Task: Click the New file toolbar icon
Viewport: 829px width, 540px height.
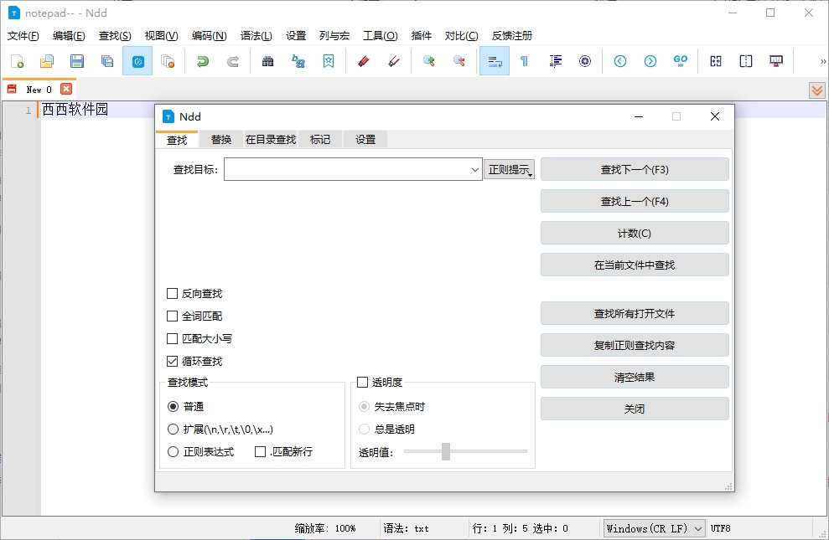Action: point(17,61)
